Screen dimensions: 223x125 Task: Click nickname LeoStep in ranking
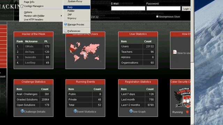(x=30, y=62)
